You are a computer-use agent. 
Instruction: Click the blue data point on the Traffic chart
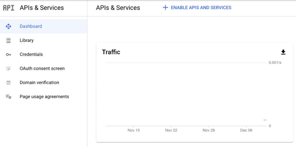pos(265,120)
